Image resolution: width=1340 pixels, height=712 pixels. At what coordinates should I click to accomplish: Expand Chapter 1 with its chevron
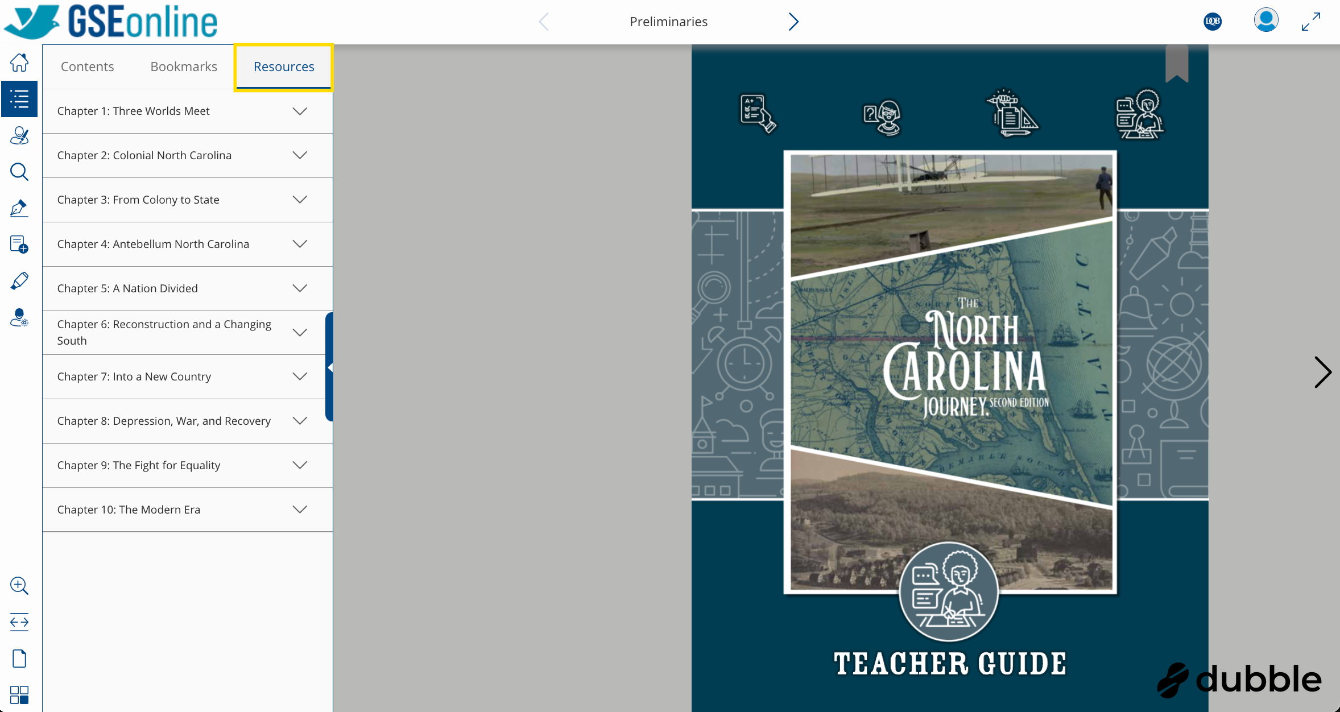point(300,111)
